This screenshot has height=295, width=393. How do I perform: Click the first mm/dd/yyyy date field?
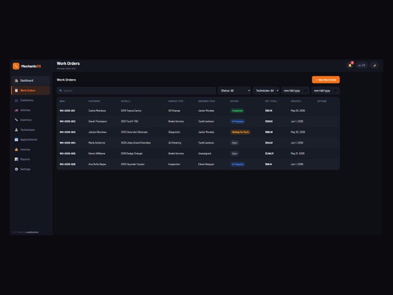tap(295, 91)
